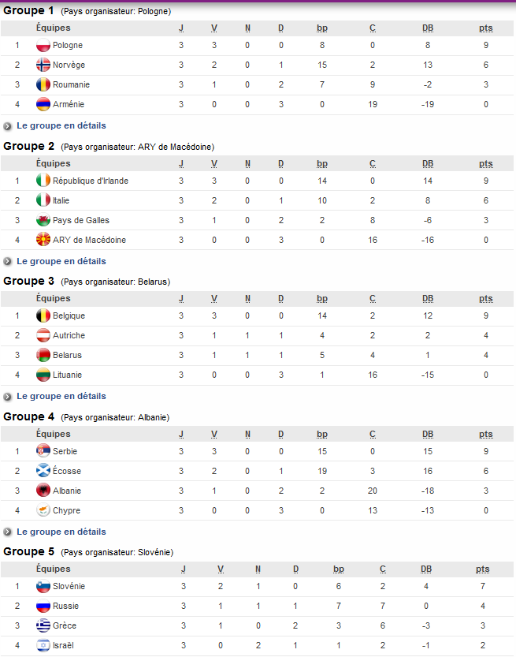The height and width of the screenshot is (657, 516).
Task: Expand Groupe 3 details arrow icon
Action: tap(9, 396)
